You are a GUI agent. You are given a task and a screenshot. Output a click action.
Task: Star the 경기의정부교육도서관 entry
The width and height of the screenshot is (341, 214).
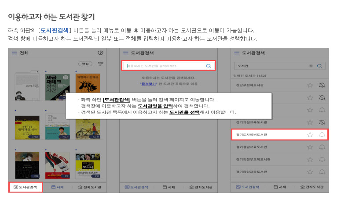click(310, 159)
